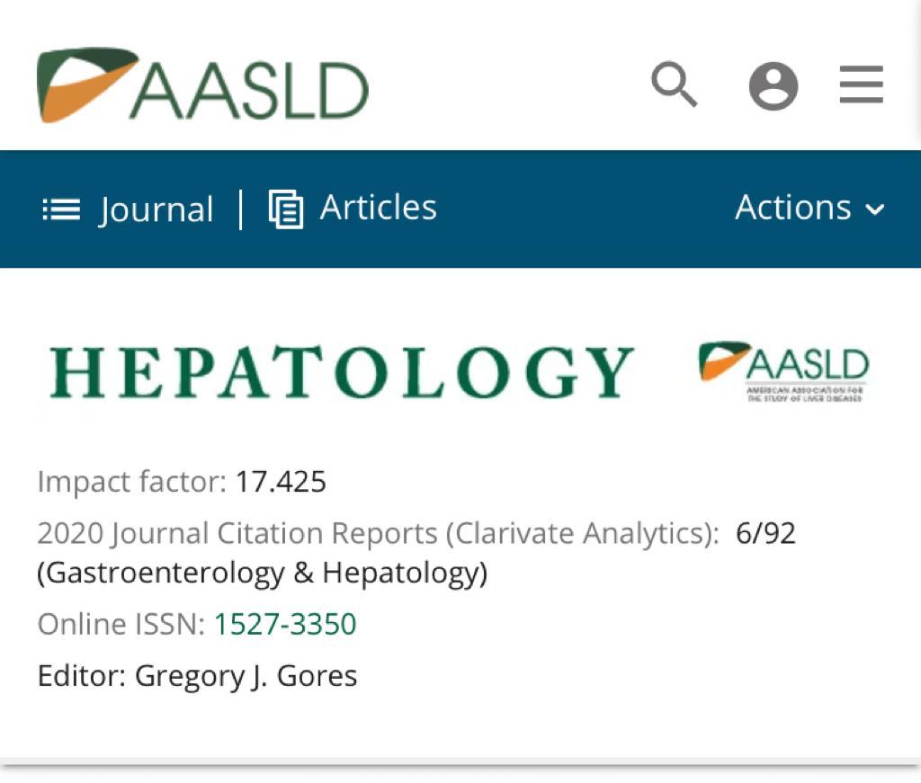Click the green HEPATOLOGY journal title logo

[x=342, y=372]
